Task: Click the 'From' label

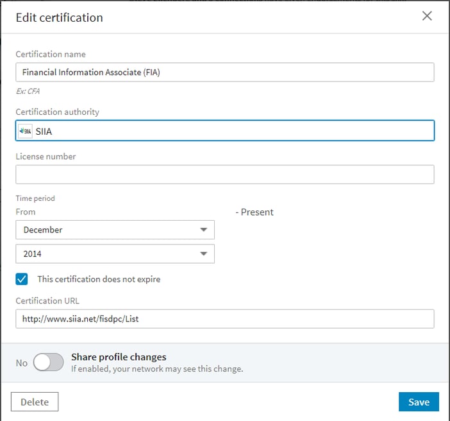Action: click(x=26, y=212)
